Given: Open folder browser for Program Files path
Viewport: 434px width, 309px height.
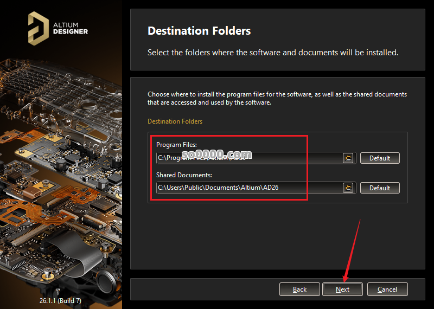Looking at the screenshot, I should pos(348,158).
